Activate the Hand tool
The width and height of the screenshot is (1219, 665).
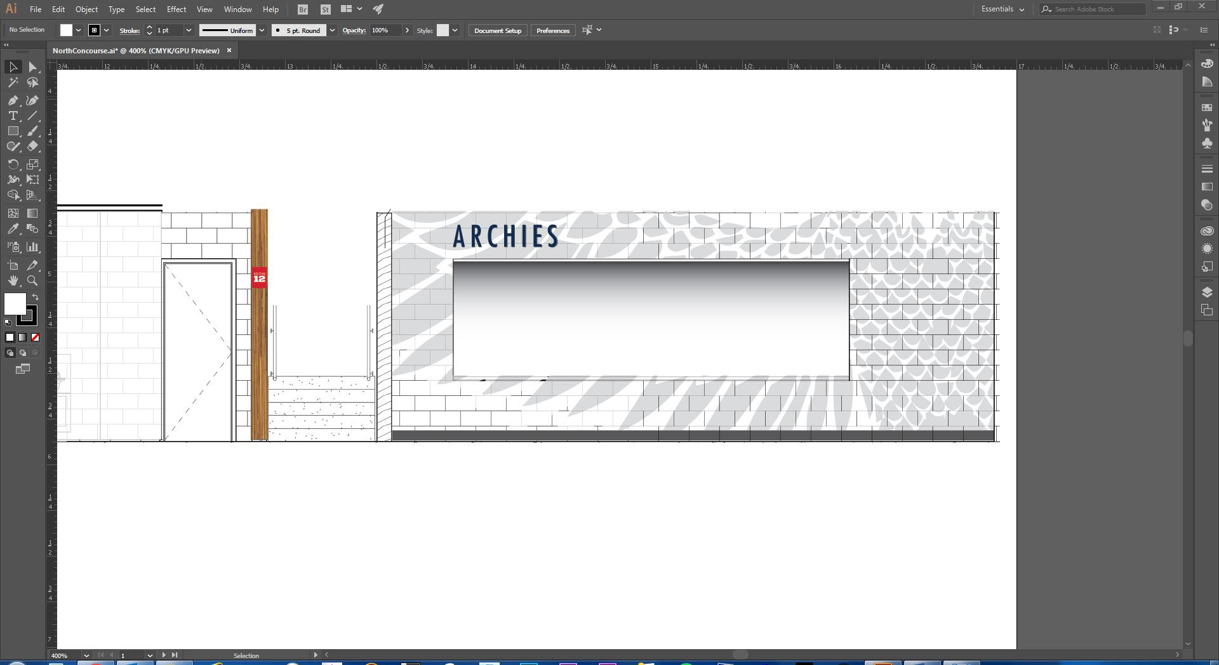pos(13,280)
